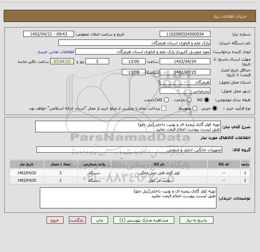Select the جزیی purchase type radio
260x252 pixels.
[x=214, y=108]
